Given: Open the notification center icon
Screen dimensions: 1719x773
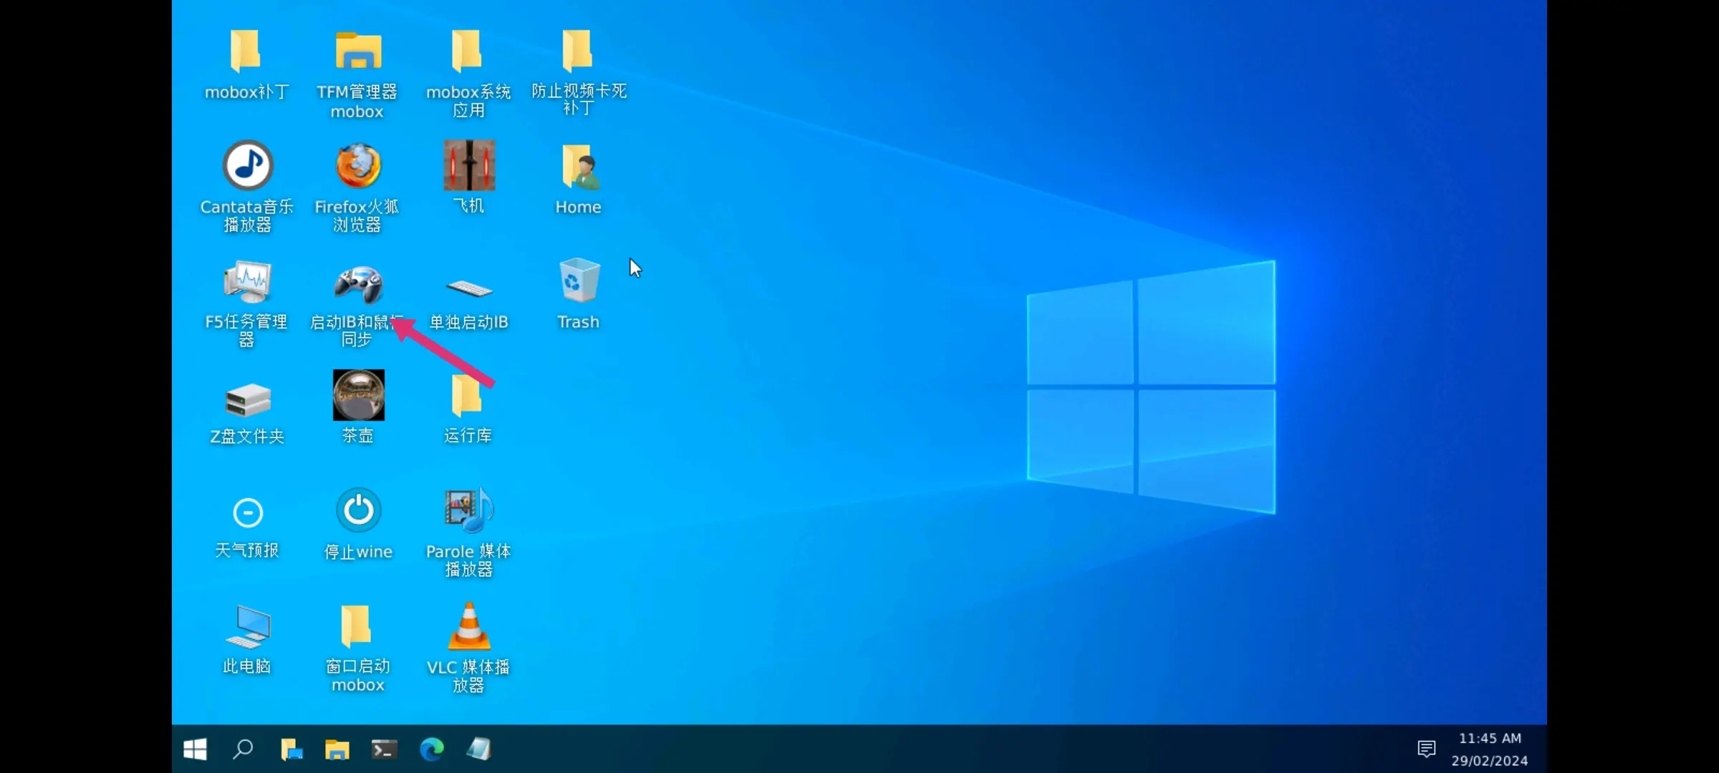Looking at the screenshot, I should (x=1426, y=749).
